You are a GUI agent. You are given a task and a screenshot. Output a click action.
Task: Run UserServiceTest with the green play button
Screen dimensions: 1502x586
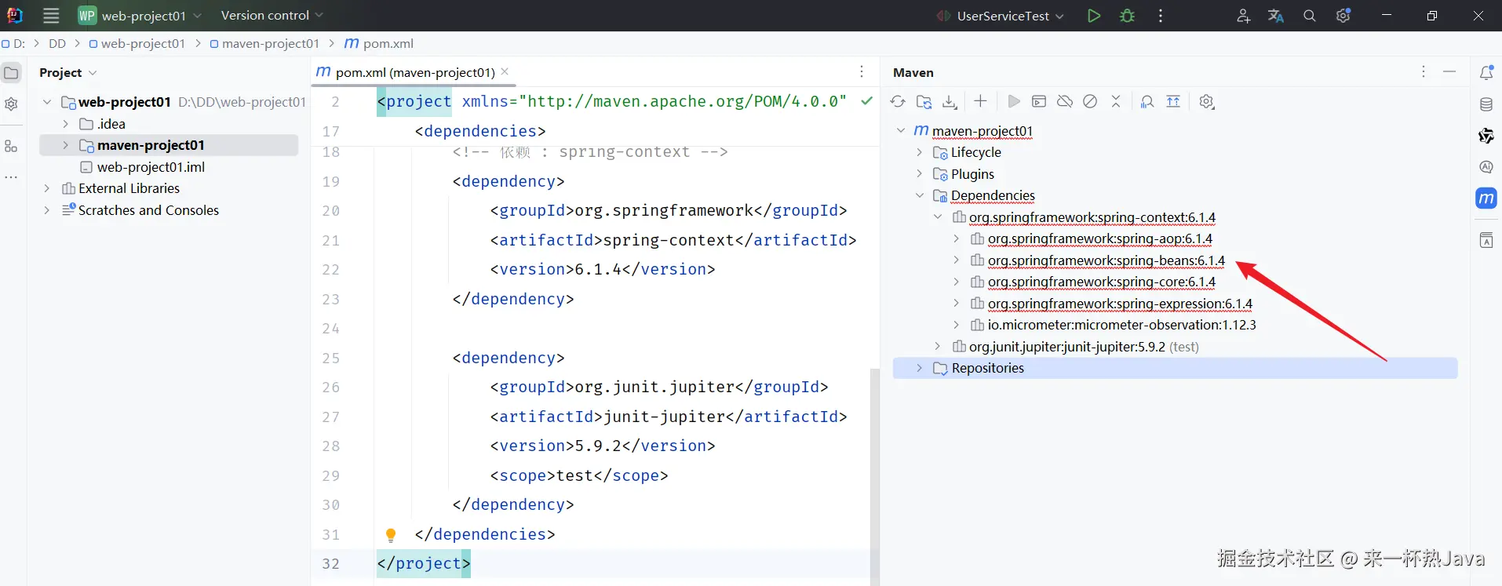[1093, 16]
